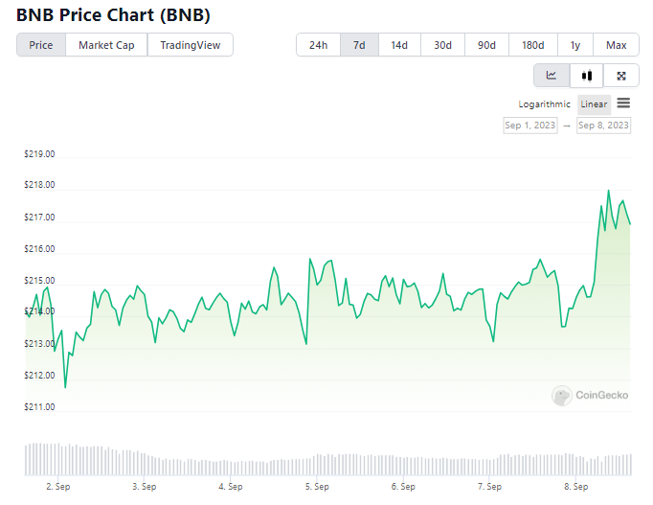Choose the 30d time range
The image size is (653, 505).
point(442,45)
